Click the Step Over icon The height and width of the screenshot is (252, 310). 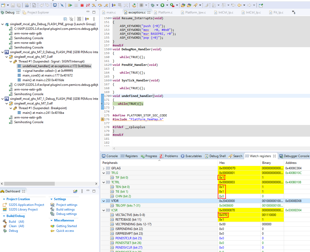pos(100,5)
